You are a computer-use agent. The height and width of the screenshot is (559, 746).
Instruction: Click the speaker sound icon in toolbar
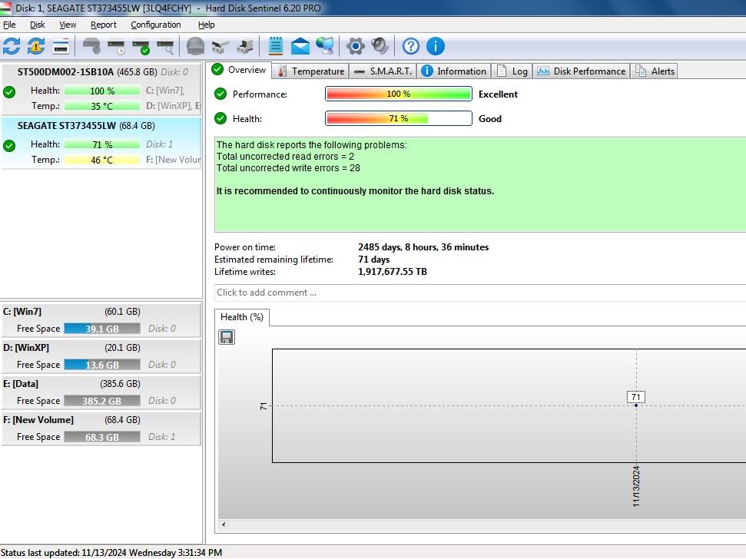click(x=380, y=46)
